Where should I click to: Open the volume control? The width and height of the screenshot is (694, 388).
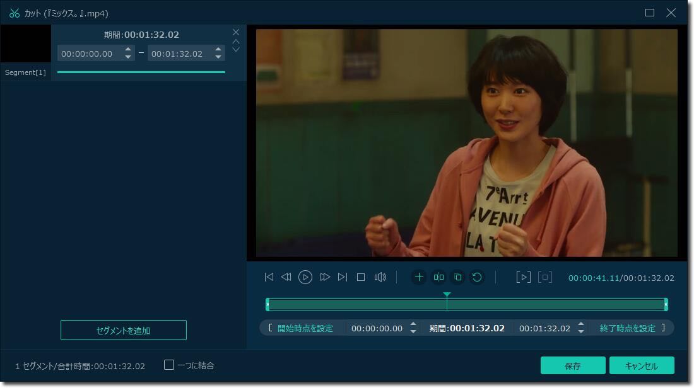pos(380,277)
